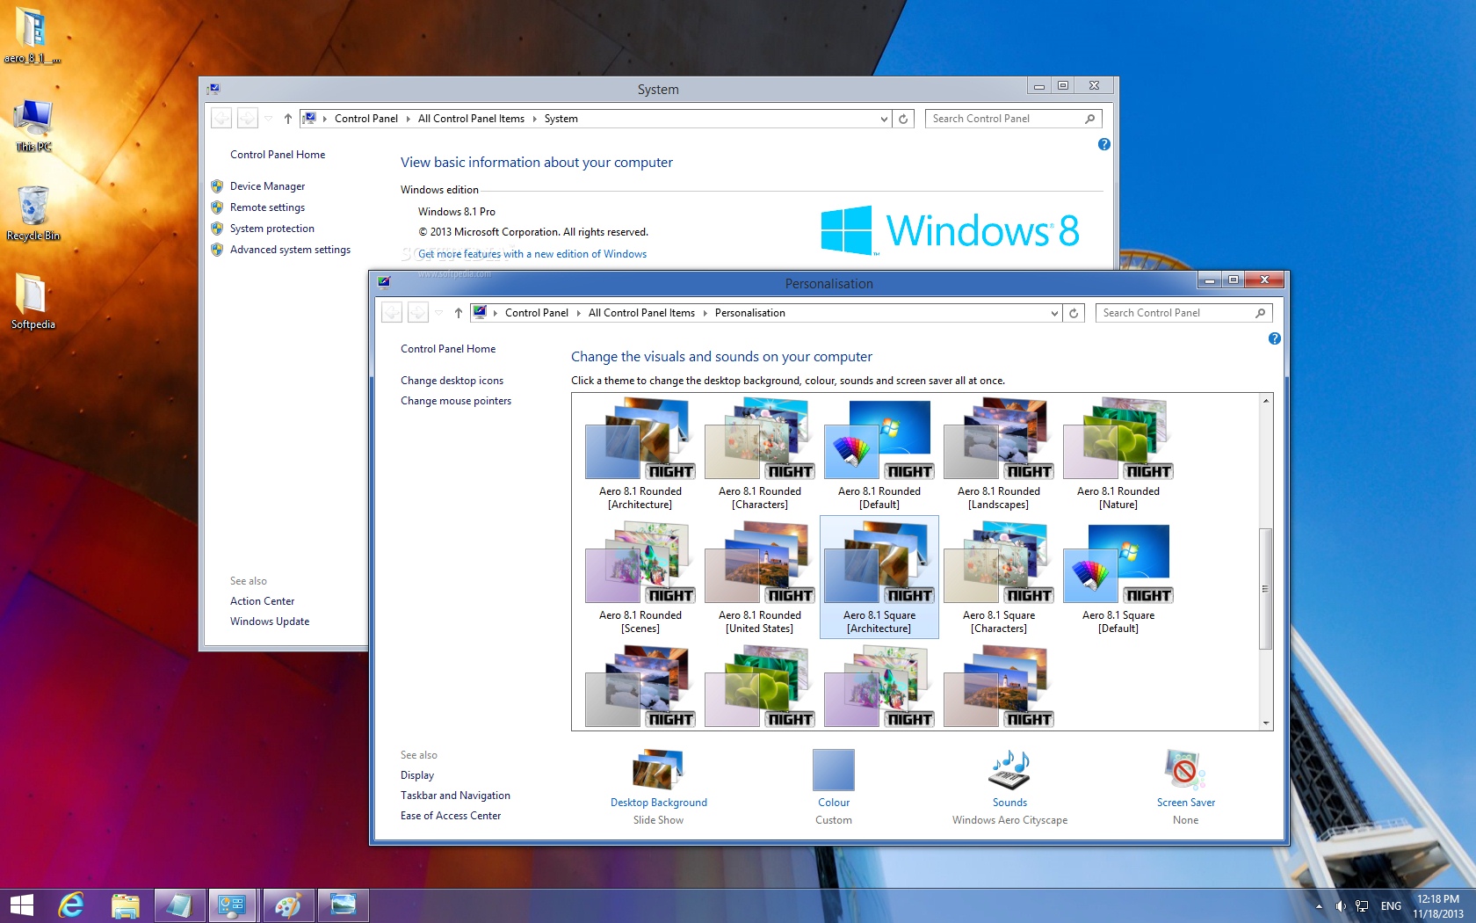Click System breadcrumb segment in System window
Image resolution: width=1476 pixels, height=923 pixels.
pos(561,119)
